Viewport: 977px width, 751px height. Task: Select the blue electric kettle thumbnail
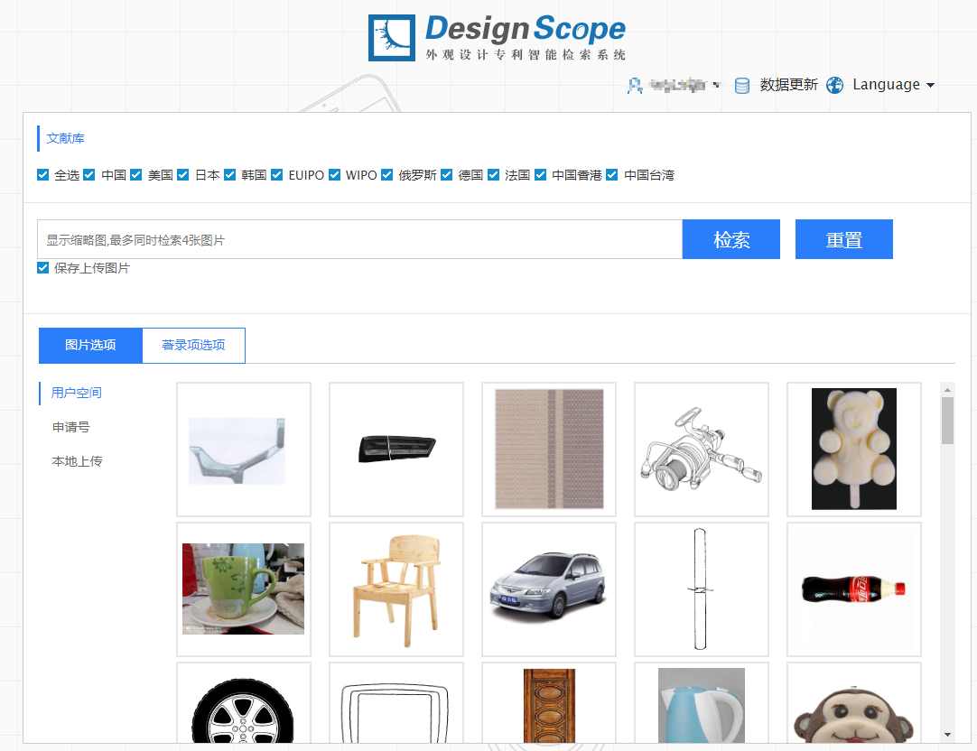(x=702, y=702)
